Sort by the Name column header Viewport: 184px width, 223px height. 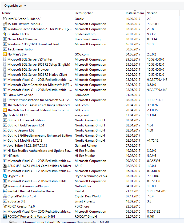(7, 13)
